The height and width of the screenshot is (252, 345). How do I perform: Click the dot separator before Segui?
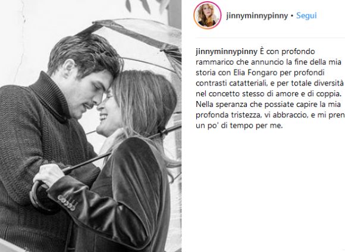click(x=292, y=16)
